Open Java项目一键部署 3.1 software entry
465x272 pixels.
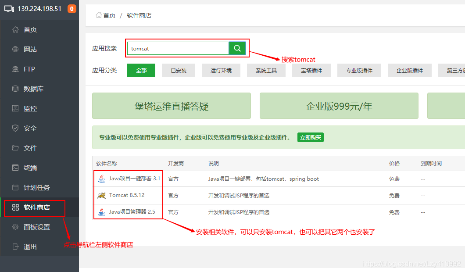[134, 179]
